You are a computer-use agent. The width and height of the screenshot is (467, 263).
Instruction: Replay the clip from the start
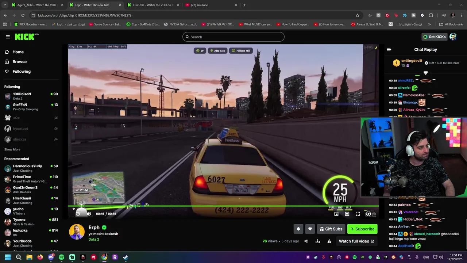(78, 214)
